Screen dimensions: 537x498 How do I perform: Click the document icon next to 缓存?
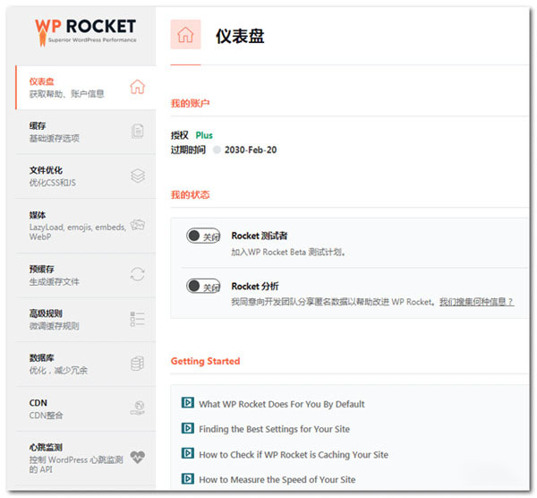(137, 131)
